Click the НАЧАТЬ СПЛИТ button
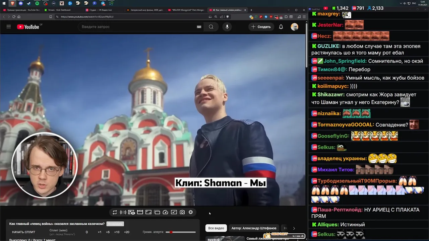429x241 pixels. [x=23, y=232]
